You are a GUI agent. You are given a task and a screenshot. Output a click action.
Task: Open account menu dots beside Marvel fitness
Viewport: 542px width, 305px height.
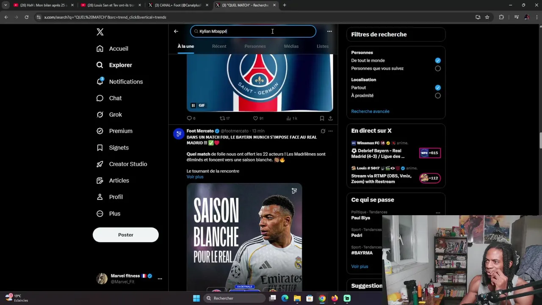160,279
